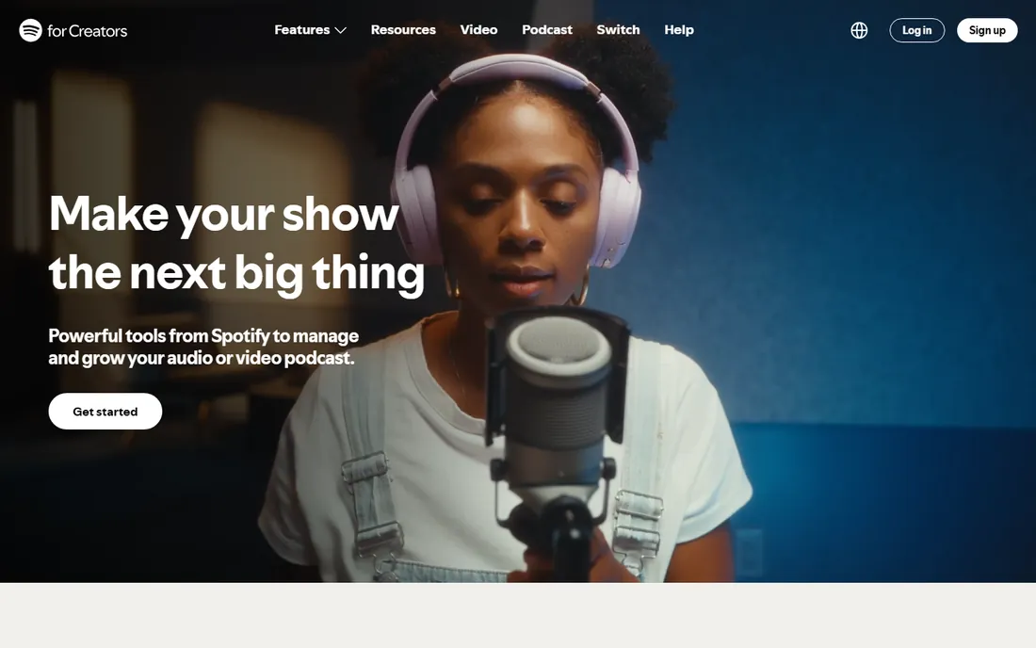
Task: Open the Resources nav item
Action: pyautogui.click(x=403, y=30)
